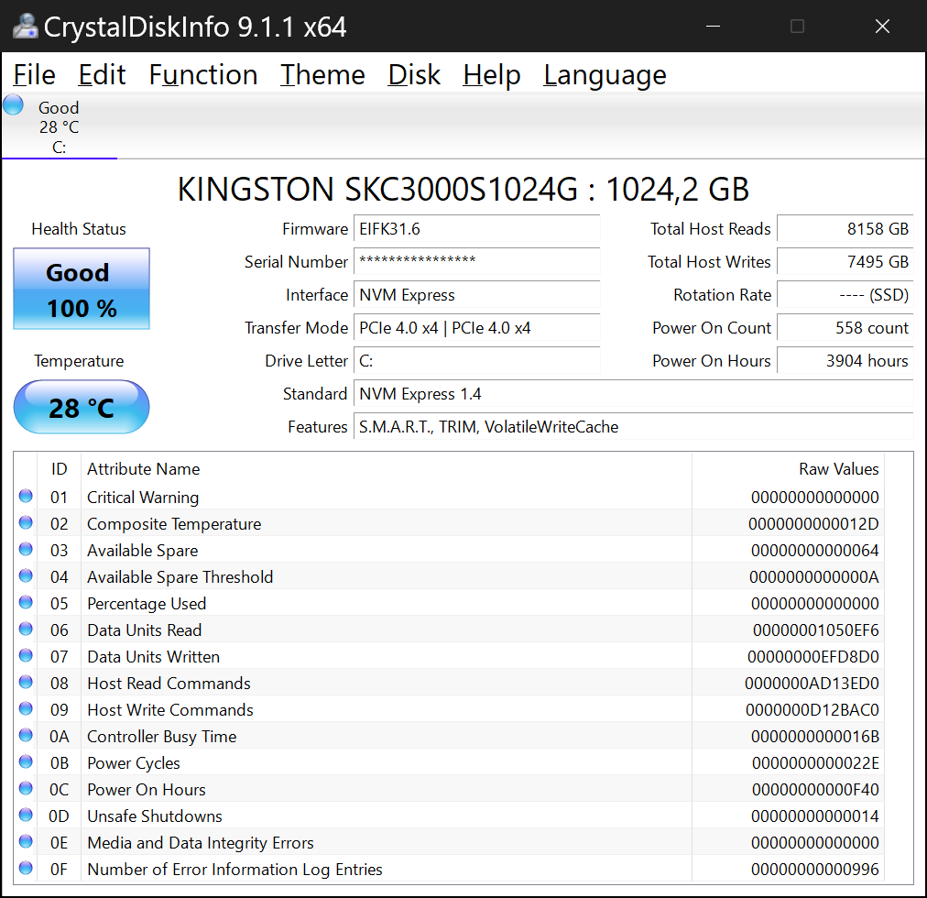Click the status orb for the Available Spare row
The width and height of the screenshot is (927, 898).
point(26,549)
